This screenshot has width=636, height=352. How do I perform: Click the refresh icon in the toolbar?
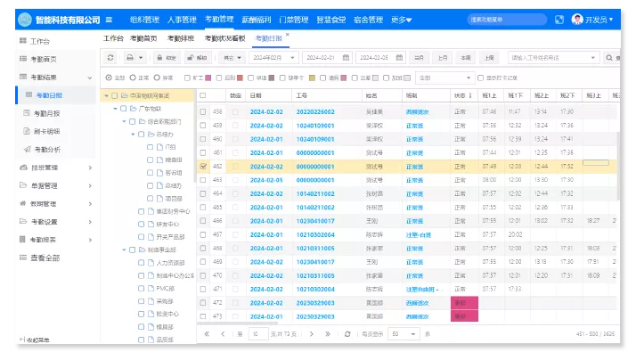pos(110,58)
